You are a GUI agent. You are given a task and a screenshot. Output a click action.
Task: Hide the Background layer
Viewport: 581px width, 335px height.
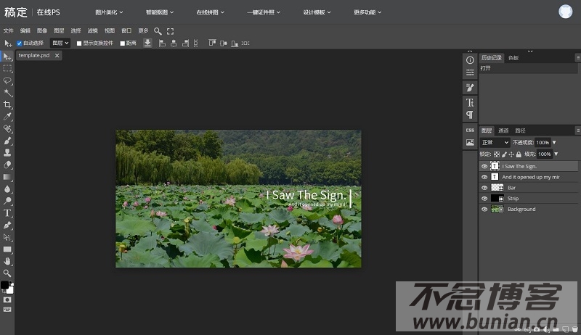click(484, 209)
